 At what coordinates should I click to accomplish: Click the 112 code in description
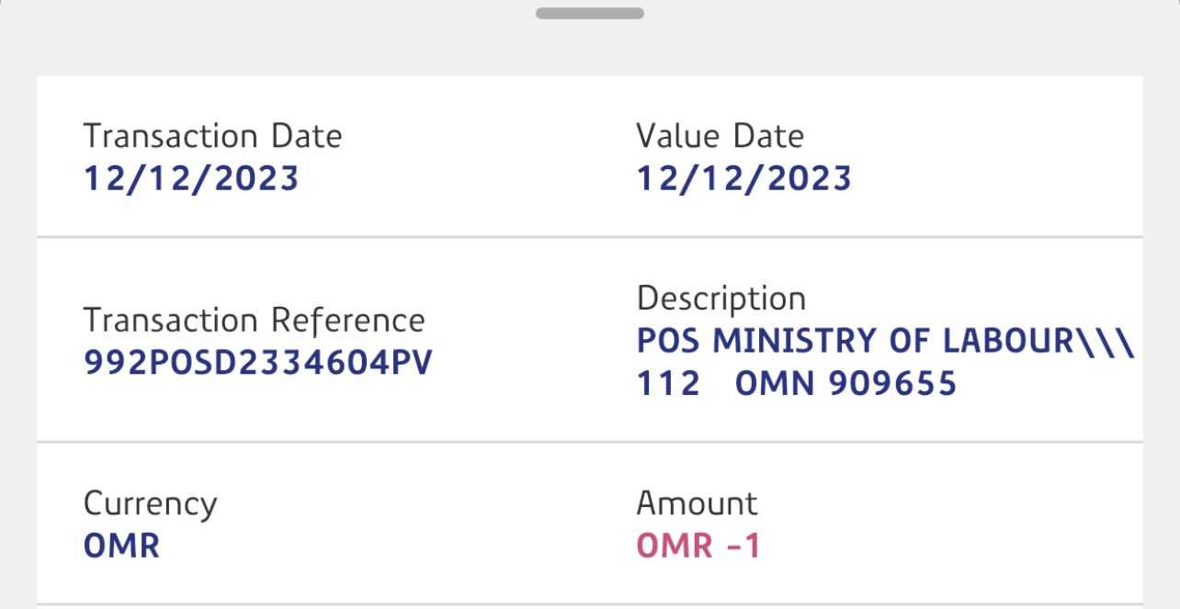click(668, 384)
